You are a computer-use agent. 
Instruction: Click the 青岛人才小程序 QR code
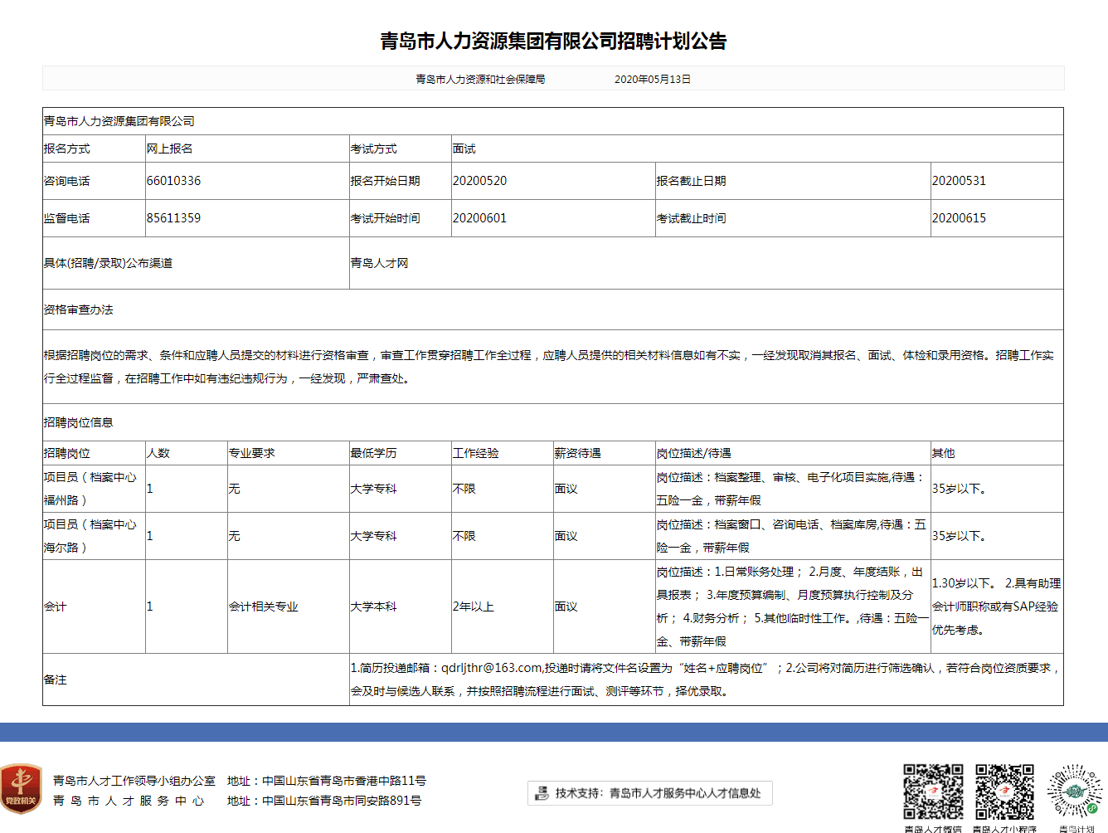pos(1004,792)
